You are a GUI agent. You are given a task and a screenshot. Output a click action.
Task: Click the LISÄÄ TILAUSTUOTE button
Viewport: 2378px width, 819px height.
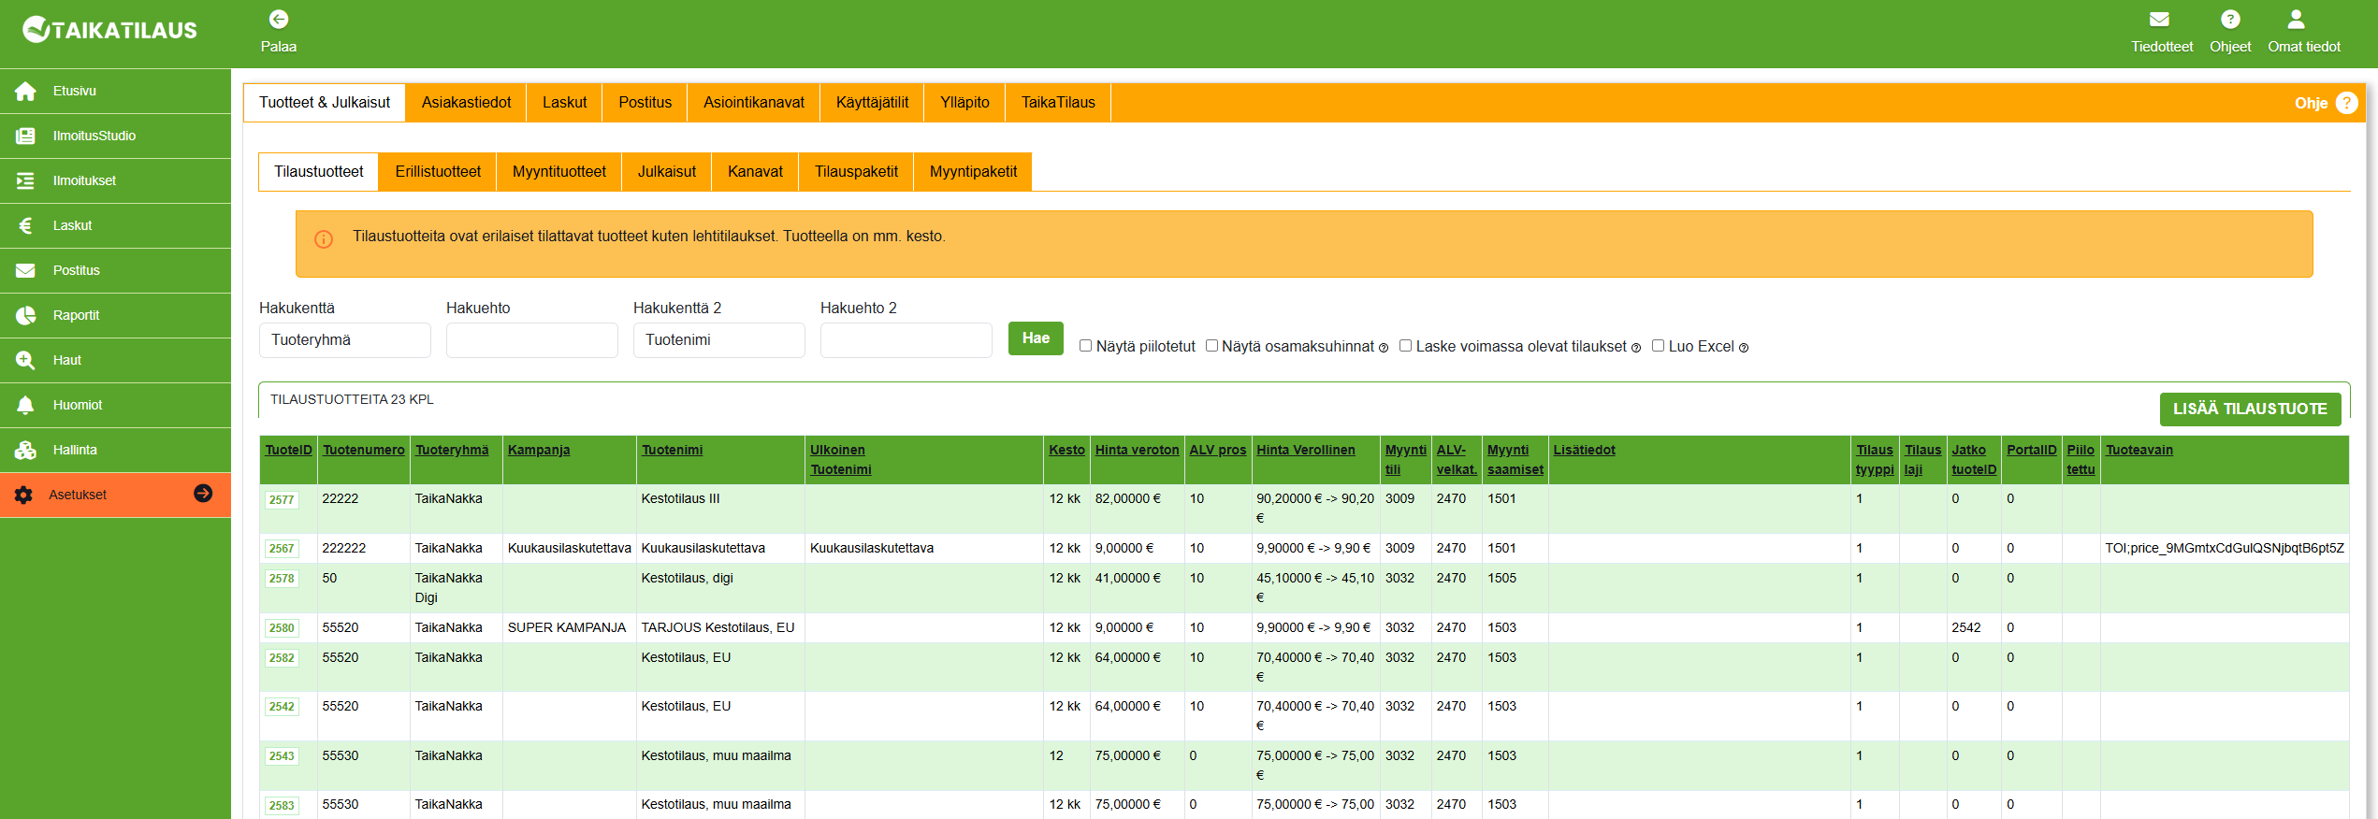point(2249,409)
